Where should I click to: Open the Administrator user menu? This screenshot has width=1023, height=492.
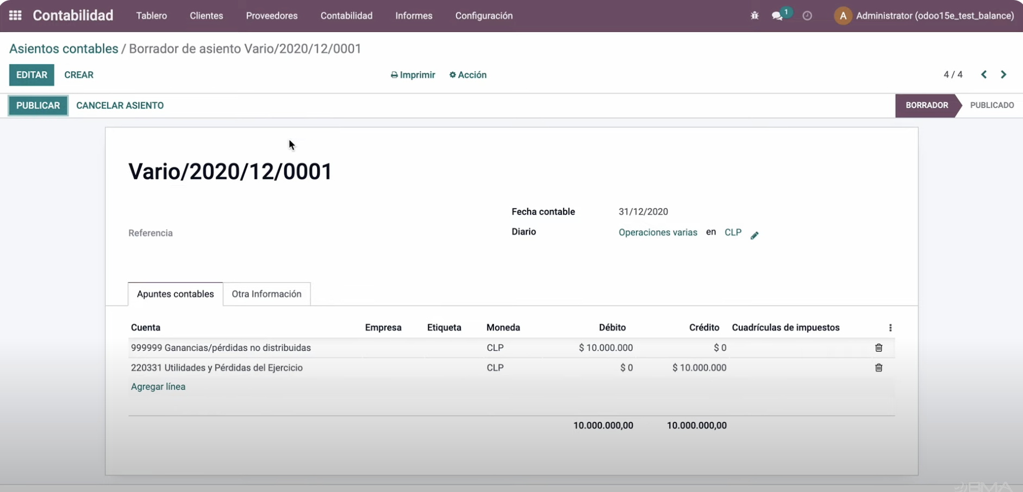coord(924,16)
